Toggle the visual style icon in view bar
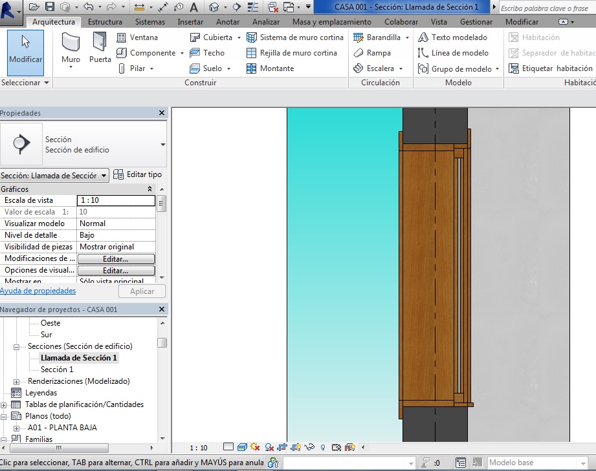The image size is (596, 471). 241,447
